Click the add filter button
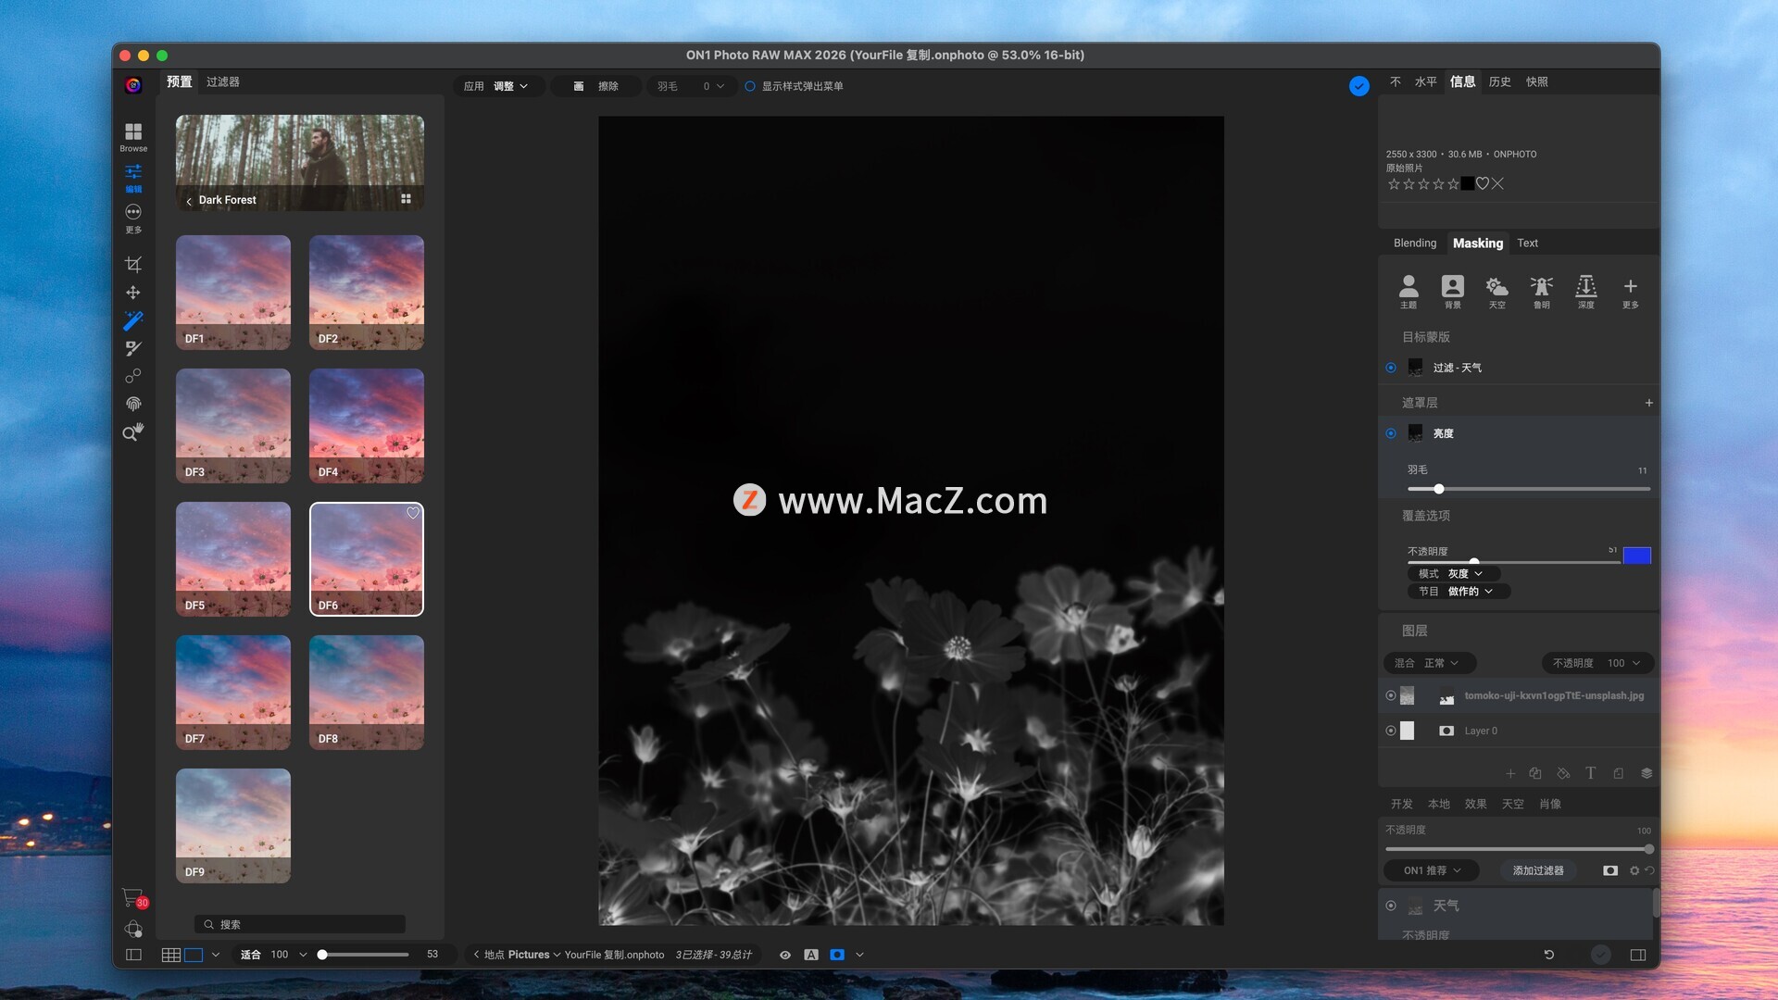Image resolution: width=1778 pixels, height=1000 pixels. [1537, 870]
